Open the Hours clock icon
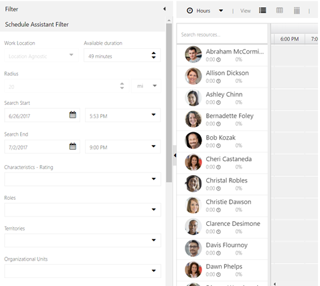Viewport: 320px width, 286px height. [x=189, y=11]
